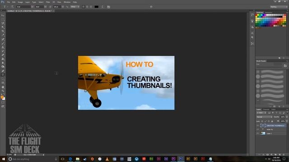Screen dimensions: 289x162
Task: Select the Paint Bucket tool
Action: coord(3,59)
